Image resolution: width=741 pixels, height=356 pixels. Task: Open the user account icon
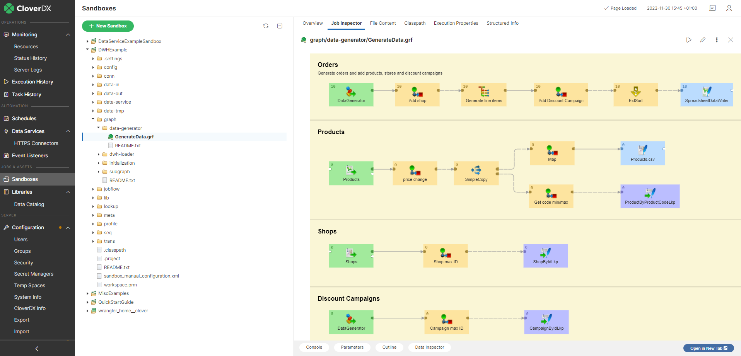click(729, 8)
